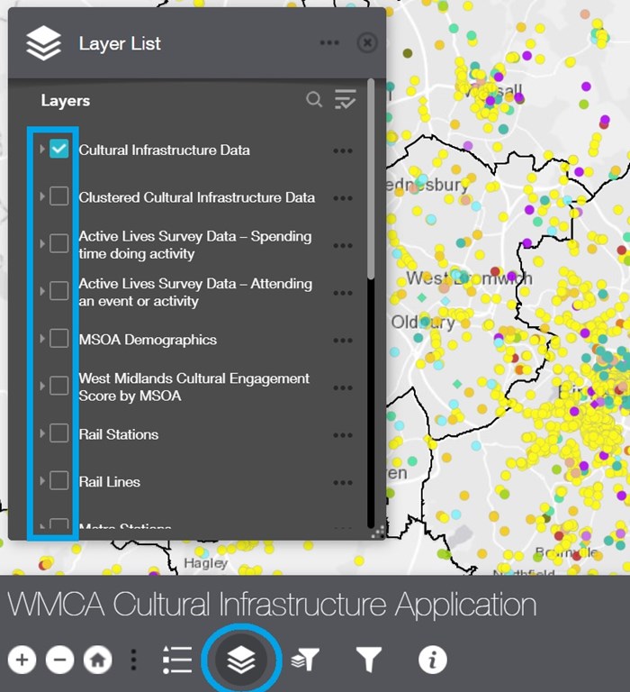Image resolution: width=630 pixels, height=692 pixels.
Task: Open the About info widget
Action: click(432, 660)
